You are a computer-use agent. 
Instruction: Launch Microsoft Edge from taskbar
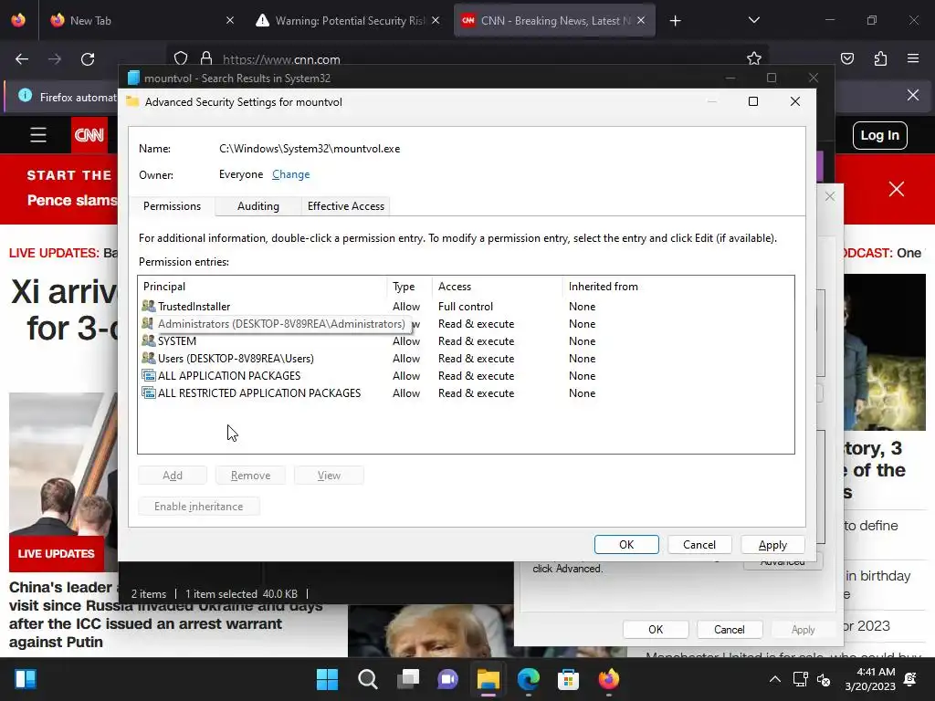[x=529, y=679]
